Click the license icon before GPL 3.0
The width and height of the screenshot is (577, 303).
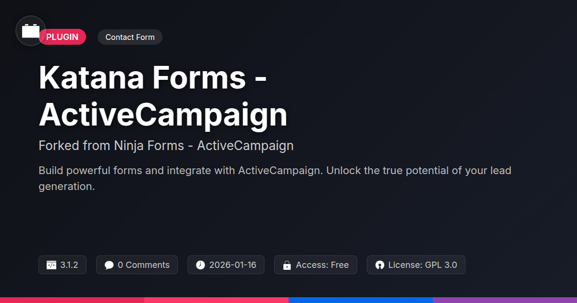coord(380,265)
